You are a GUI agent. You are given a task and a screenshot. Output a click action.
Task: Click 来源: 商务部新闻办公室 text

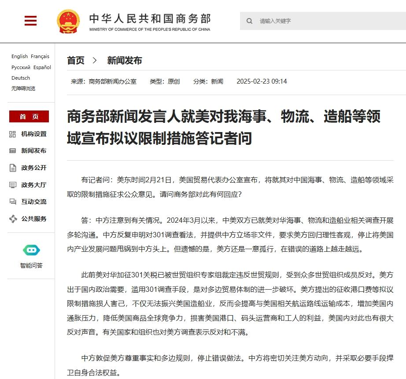click(x=103, y=81)
